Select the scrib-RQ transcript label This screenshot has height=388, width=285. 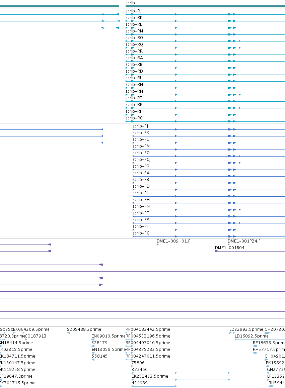tap(134, 44)
